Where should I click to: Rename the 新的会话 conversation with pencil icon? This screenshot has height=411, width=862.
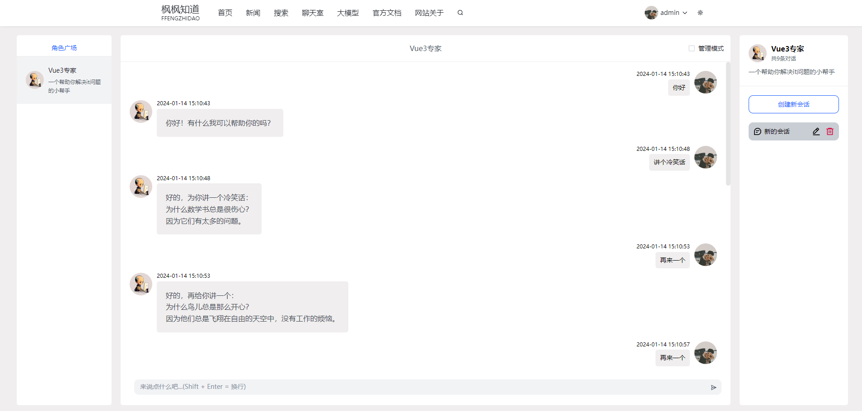[816, 131]
